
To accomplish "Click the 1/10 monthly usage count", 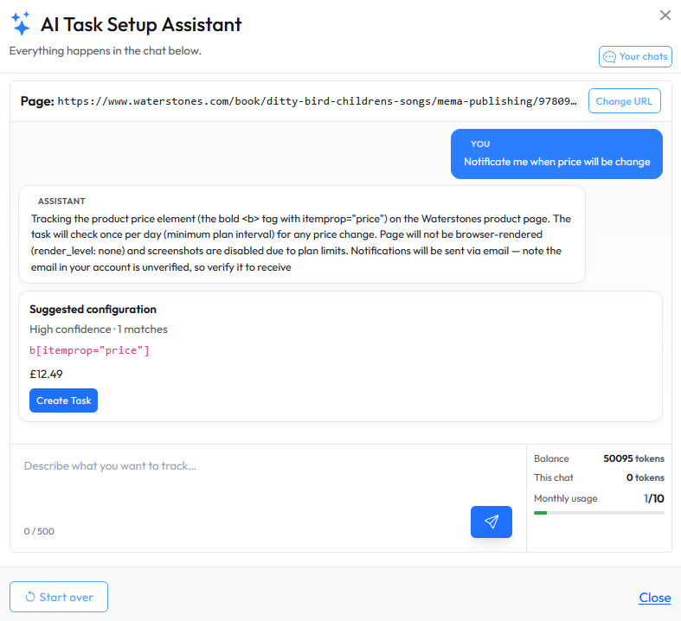I will click(x=653, y=499).
